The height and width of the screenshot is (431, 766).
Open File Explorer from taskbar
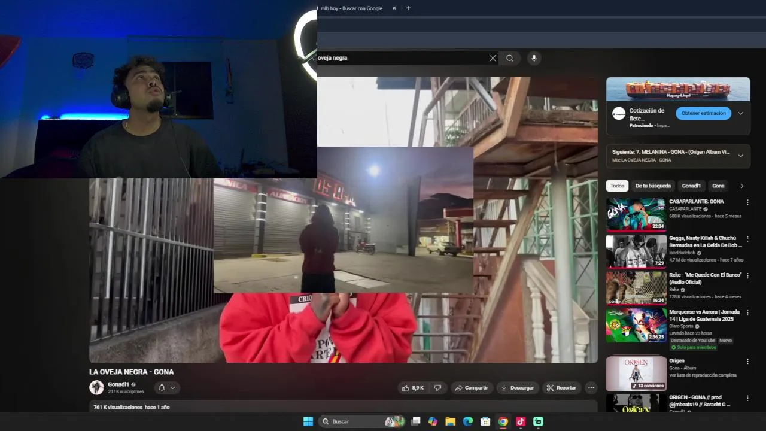(451, 421)
